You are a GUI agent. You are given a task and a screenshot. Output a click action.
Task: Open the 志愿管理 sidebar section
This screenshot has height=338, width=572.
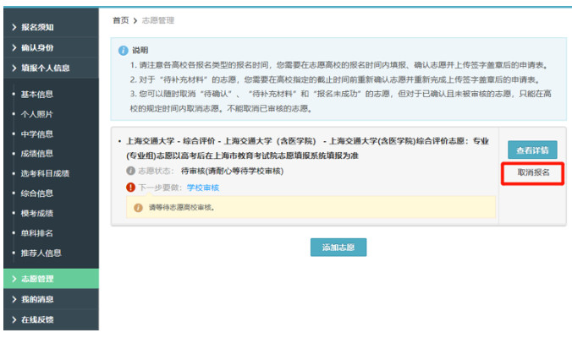coord(51,279)
